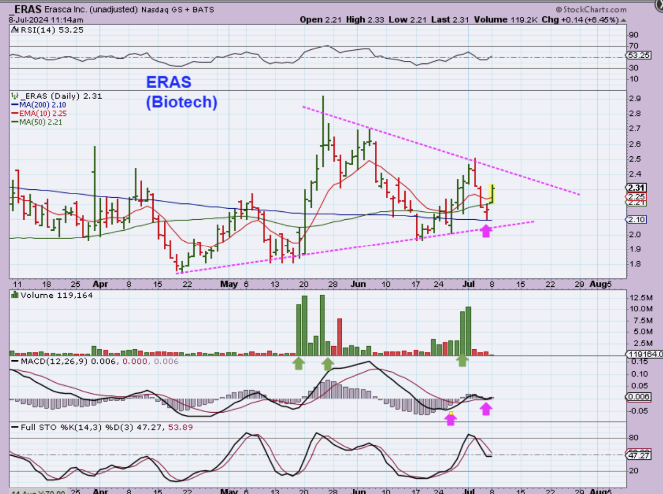Click the 119164.0 volume tag on right axis
Viewport: 663px width, 494px height.
coord(645,355)
